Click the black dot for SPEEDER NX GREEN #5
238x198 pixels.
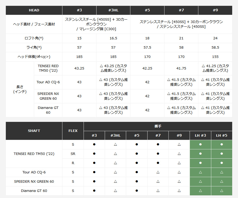pyautogui.click(x=137, y=181)
